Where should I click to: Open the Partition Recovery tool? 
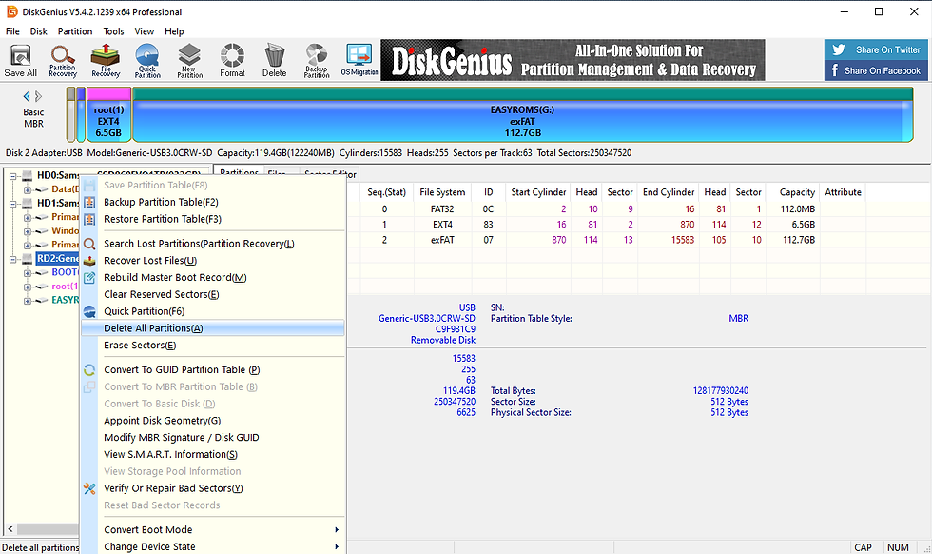[63, 60]
